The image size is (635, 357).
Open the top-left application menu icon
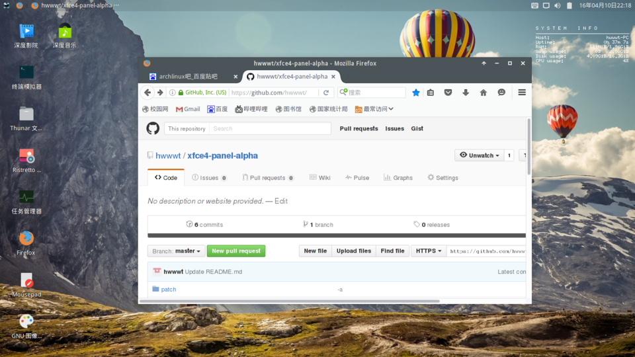click(7, 5)
